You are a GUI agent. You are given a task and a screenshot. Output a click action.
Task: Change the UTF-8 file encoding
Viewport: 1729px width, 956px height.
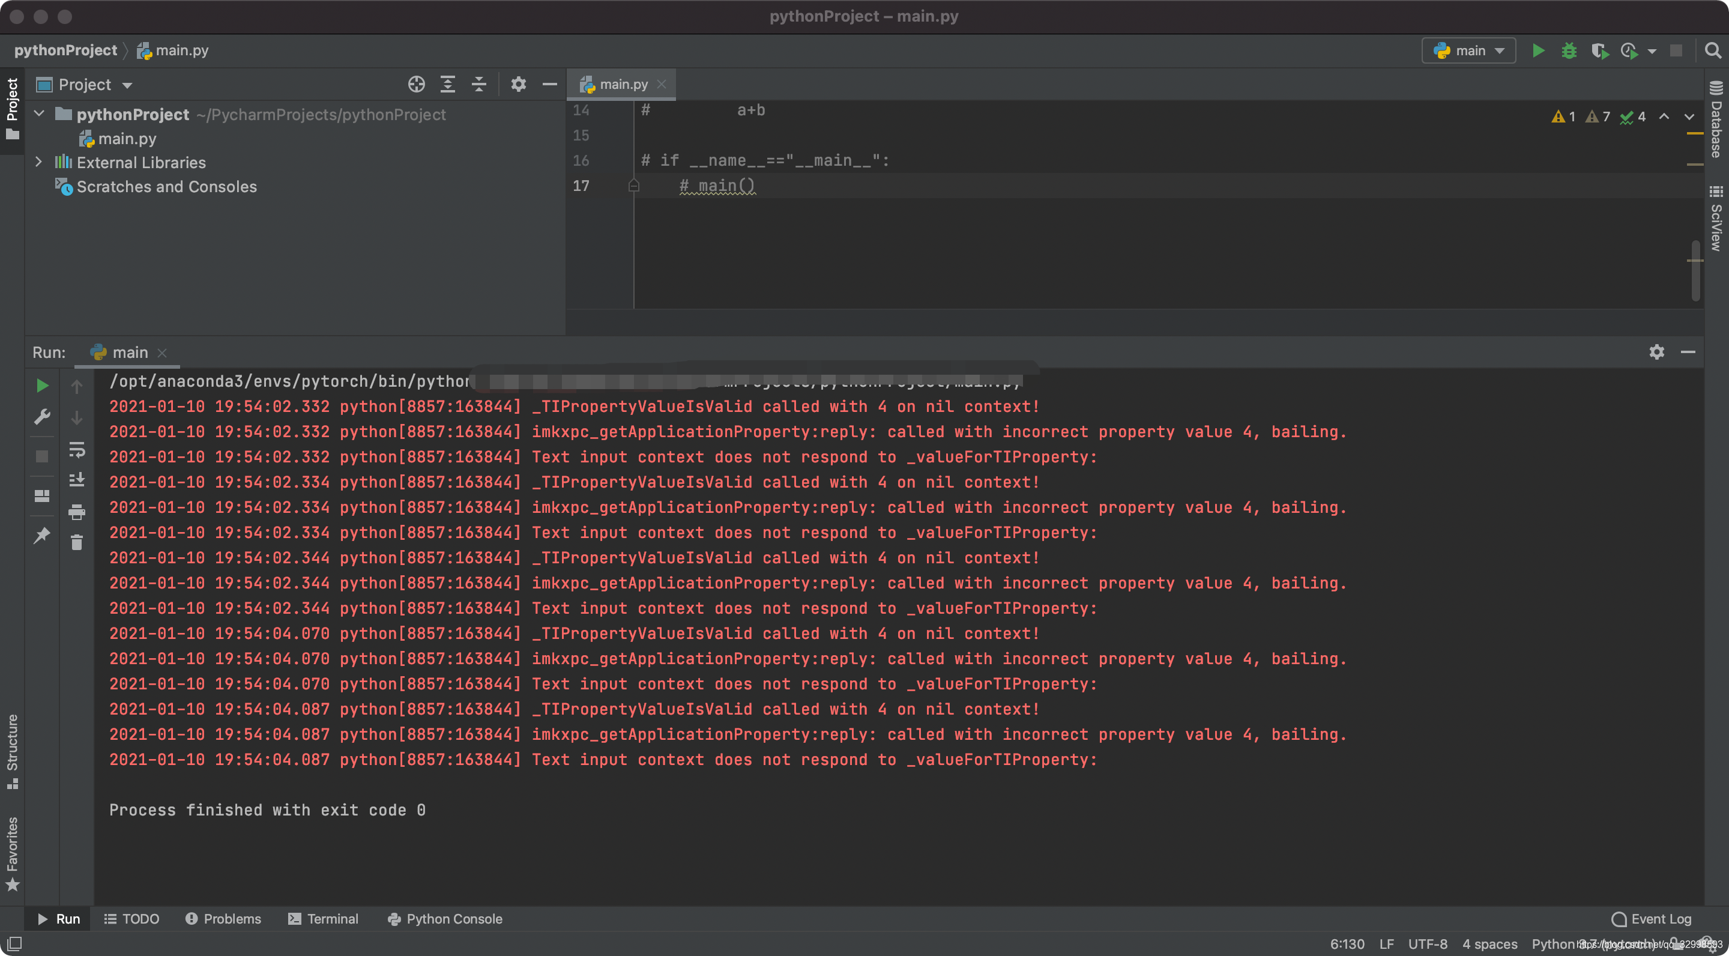[1428, 943]
